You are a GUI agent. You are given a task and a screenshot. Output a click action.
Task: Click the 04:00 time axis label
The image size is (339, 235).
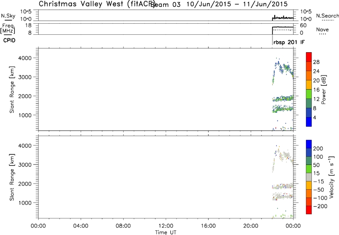81,226
